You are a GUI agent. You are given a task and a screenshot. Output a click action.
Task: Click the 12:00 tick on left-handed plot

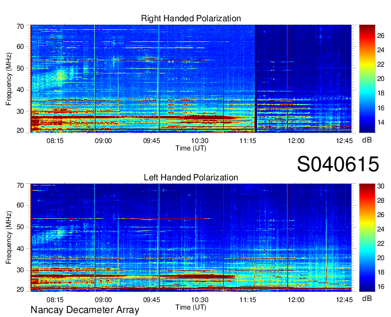click(296, 300)
